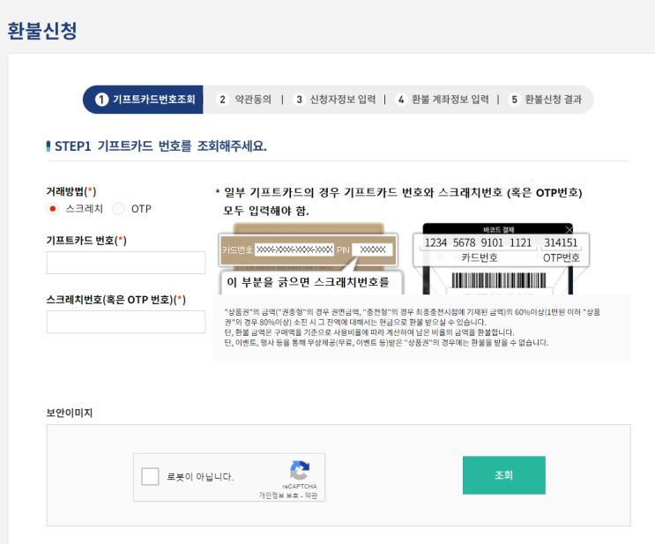Select the OTP radio option
655x544 pixels.
(119, 209)
